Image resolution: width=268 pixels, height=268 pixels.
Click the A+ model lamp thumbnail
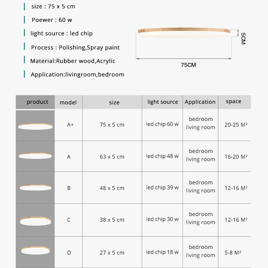tap(35, 126)
